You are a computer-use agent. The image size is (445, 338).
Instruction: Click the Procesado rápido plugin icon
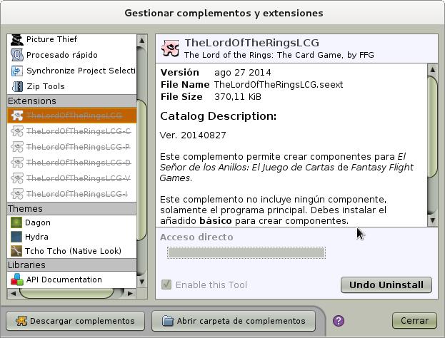(x=17, y=55)
